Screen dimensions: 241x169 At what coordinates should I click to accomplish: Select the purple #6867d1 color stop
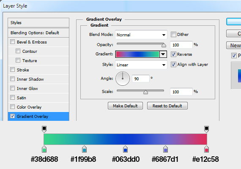coord(166,149)
